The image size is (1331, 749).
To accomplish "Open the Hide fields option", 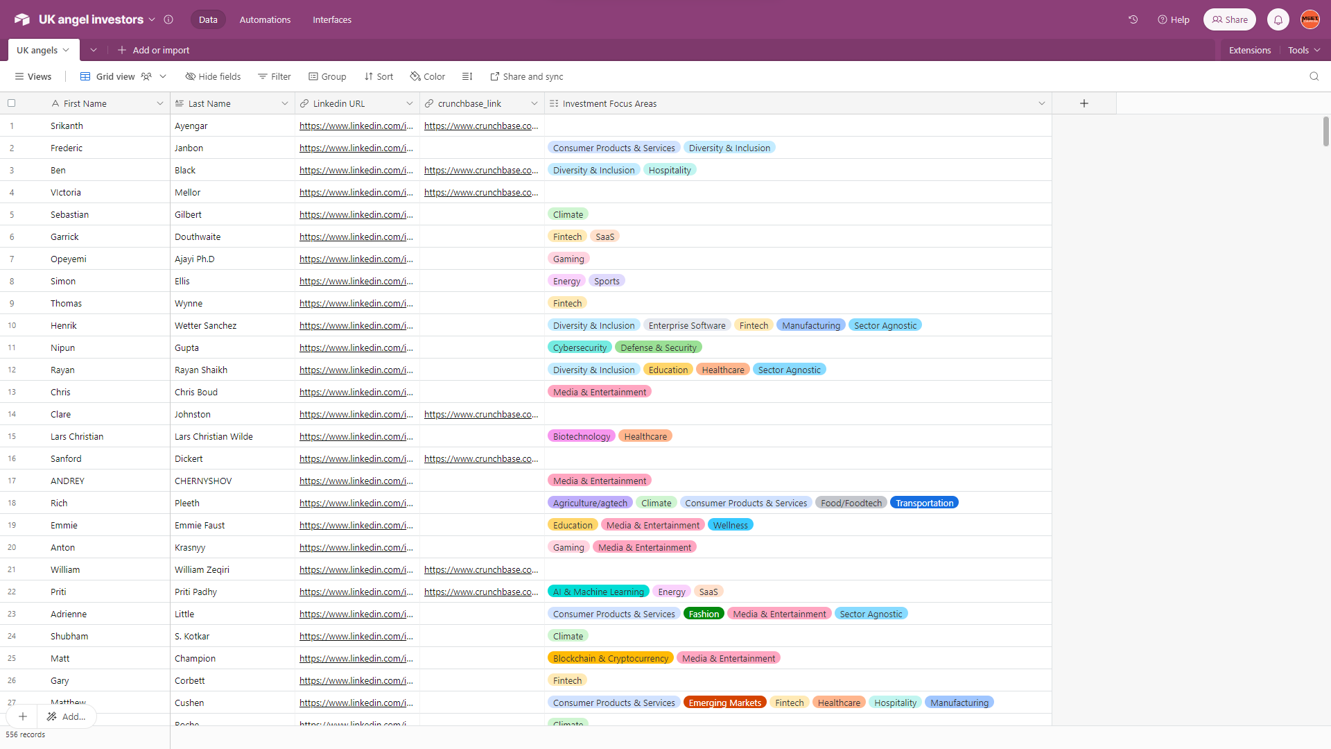I will click(x=213, y=76).
